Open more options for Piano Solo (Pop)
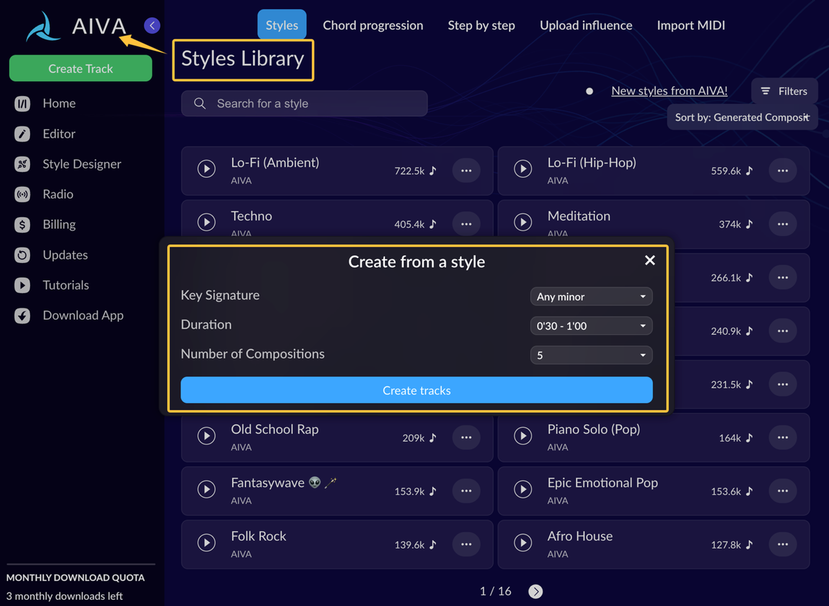The height and width of the screenshot is (606, 829). coord(782,437)
